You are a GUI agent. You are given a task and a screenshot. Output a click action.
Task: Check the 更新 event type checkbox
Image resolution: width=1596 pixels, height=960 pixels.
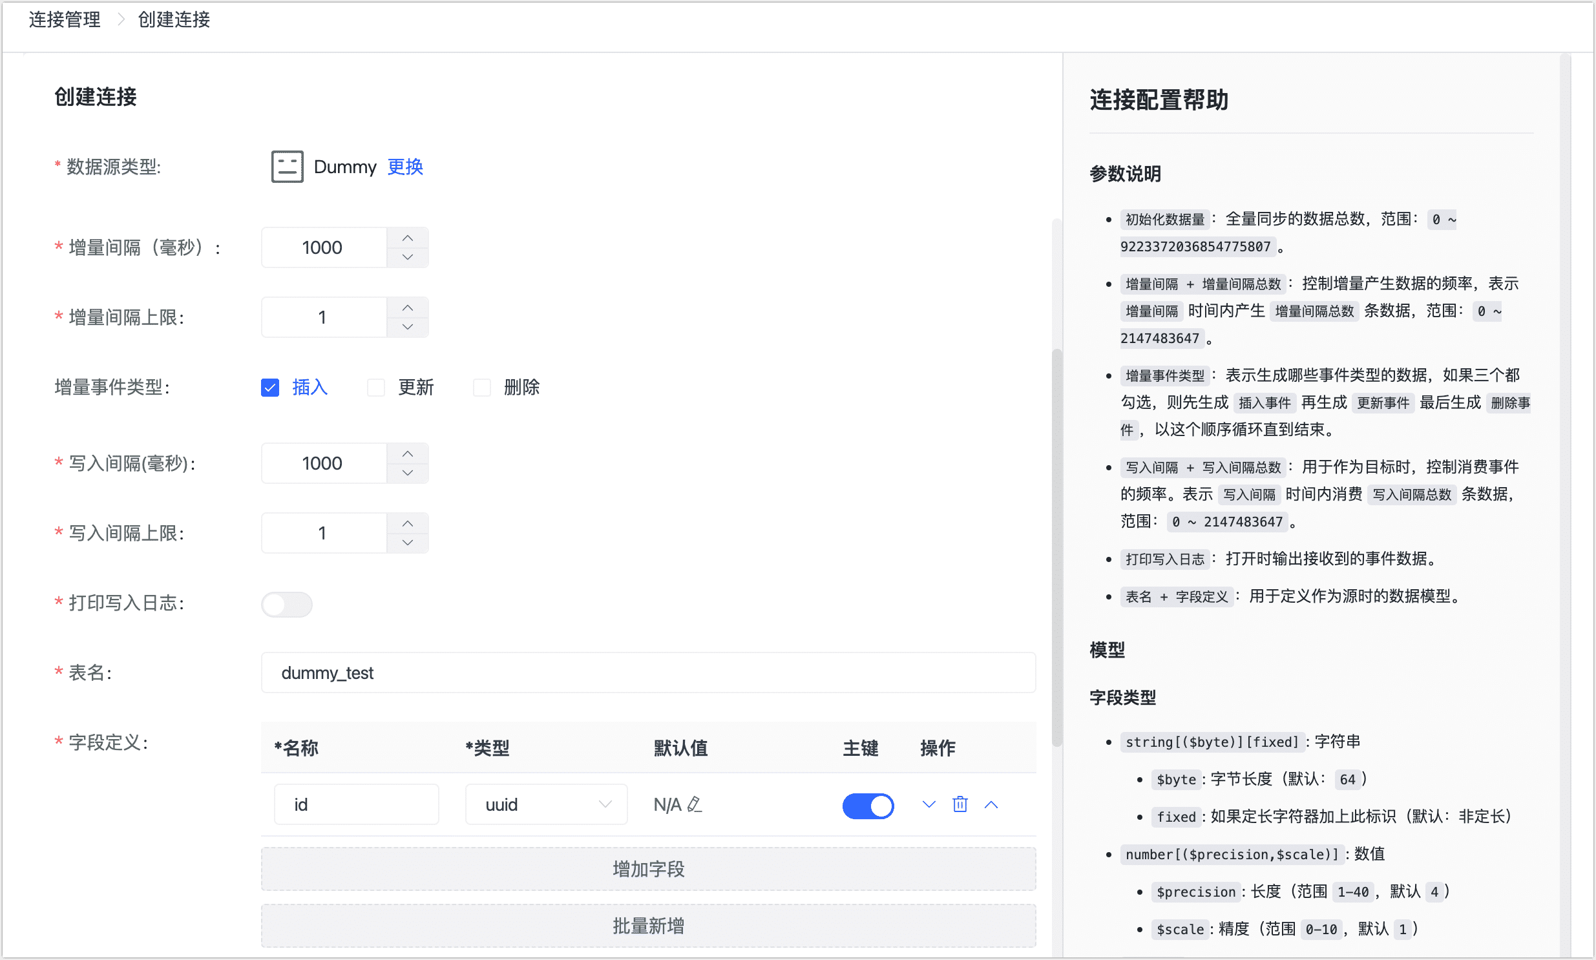point(376,387)
